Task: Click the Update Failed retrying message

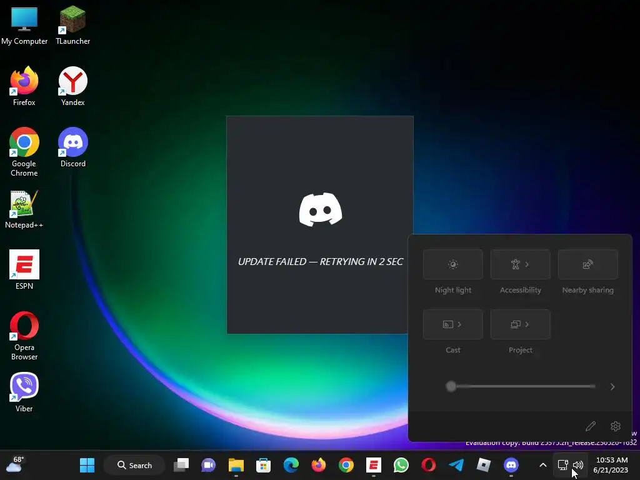Action: [321, 262]
